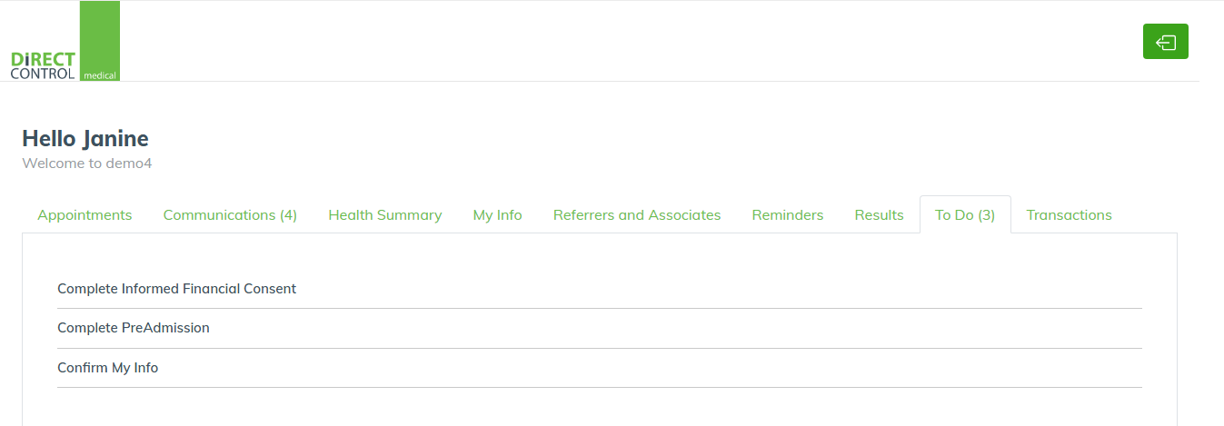
Task: Click empty header space left of logout button
Action: [x=636, y=42]
